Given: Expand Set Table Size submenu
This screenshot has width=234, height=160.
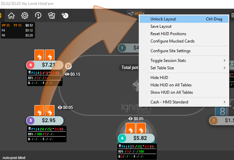Looking at the screenshot, I should pyautogui.click(x=184, y=68).
